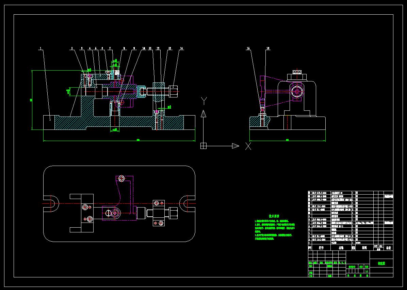The height and width of the screenshot is (290, 407).
Task: Click the X axis arrowhead
Action: 235,146
